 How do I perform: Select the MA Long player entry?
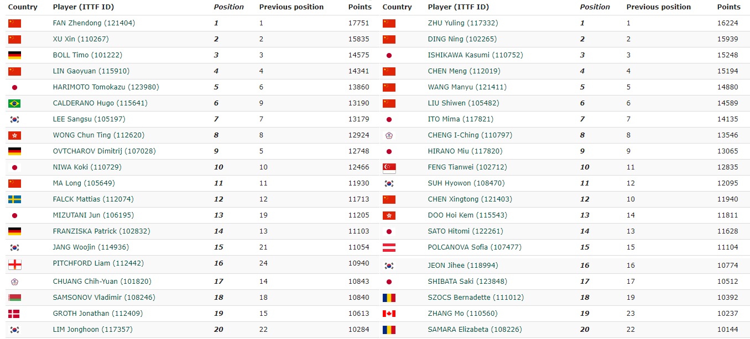coord(84,183)
